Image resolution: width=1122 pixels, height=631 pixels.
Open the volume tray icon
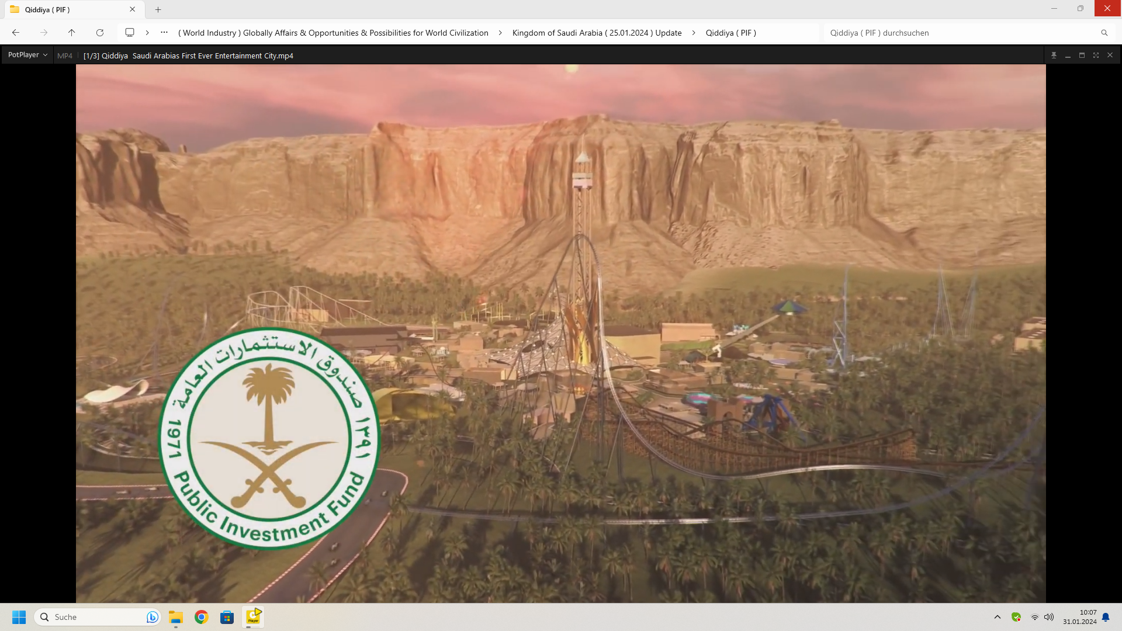pyautogui.click(x=1049, y=617)
